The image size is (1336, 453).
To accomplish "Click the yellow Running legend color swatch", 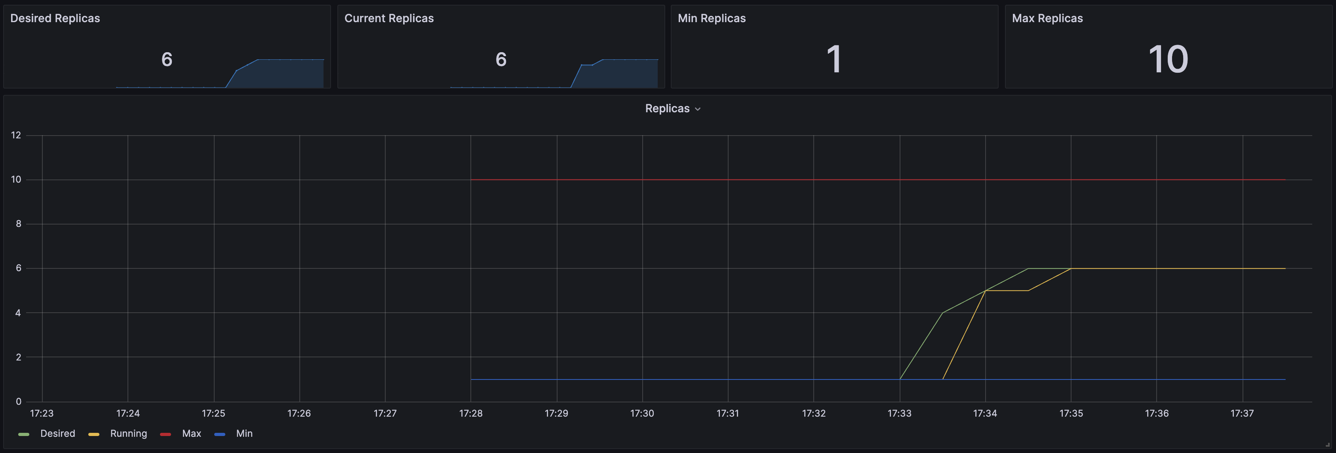I will point(94,434).
